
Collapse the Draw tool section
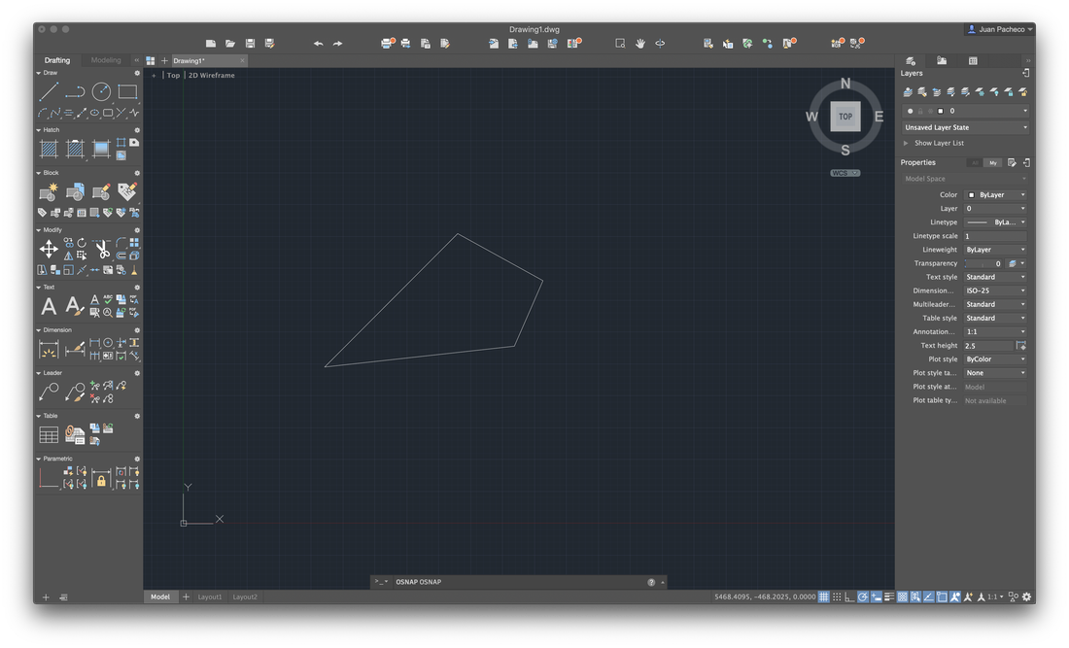38,73
